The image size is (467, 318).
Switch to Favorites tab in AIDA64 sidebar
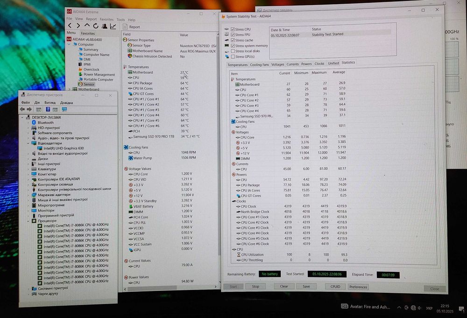click(88, 33)
